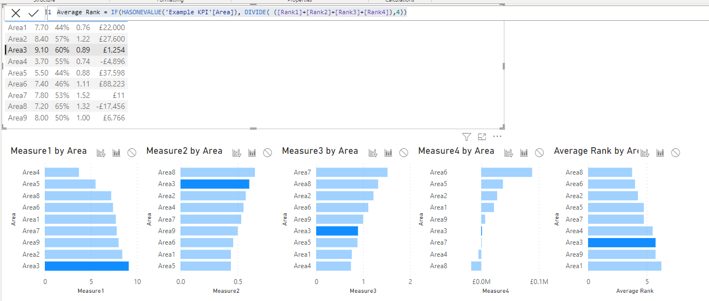709x301 pixels.
Task: Select the Area6 bar in Measure4 chart
Action: pyautogui.click(x=507, y=172)
